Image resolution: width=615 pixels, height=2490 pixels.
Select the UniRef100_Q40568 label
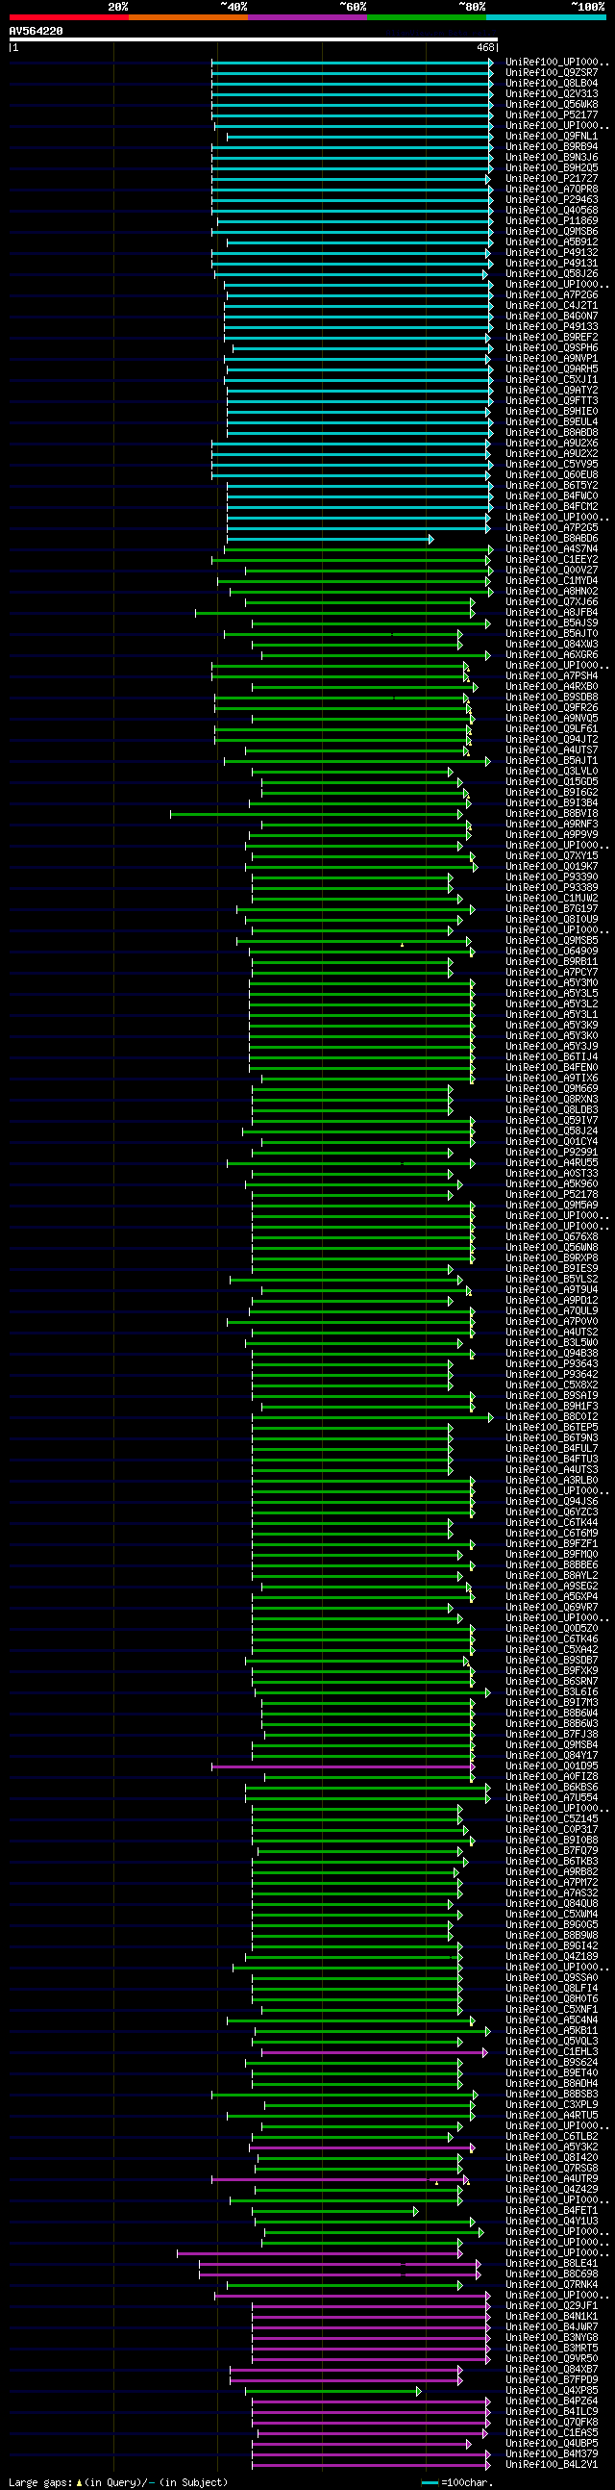click(x=552, y=211)
